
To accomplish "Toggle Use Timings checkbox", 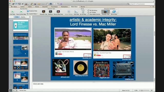I will (88, 12).
